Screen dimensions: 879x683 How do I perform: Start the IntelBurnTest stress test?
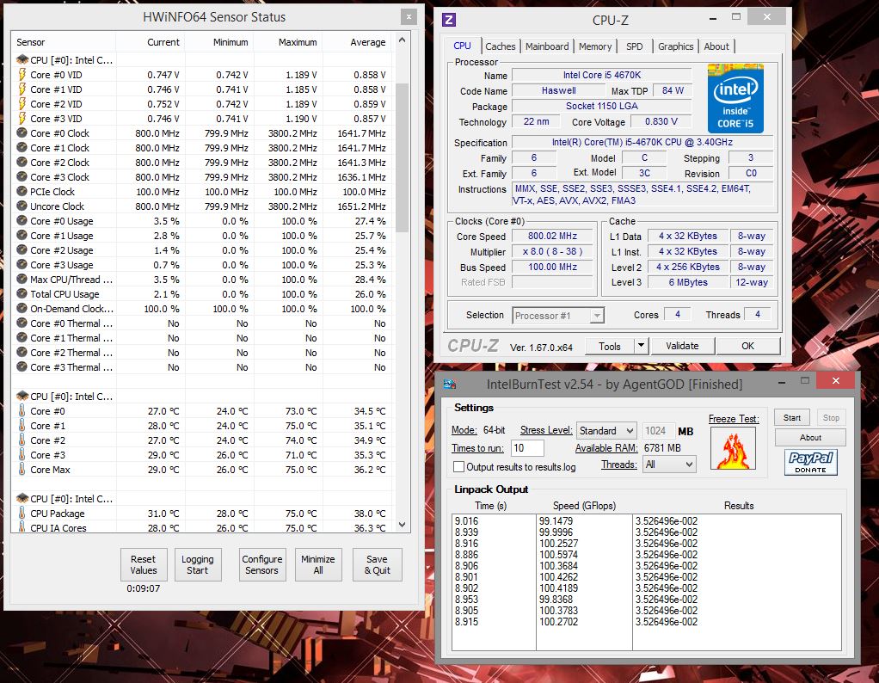pyautogui.click(x=791, y=418)
